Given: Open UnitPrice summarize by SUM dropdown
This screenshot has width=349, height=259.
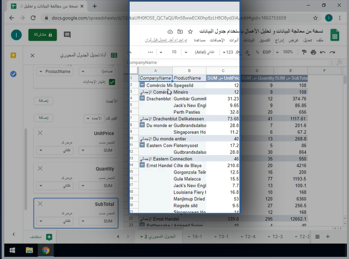Looking at the screenshot, I should [97, 150].
